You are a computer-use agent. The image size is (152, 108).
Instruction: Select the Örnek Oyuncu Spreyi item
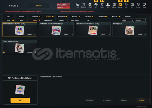20,47
